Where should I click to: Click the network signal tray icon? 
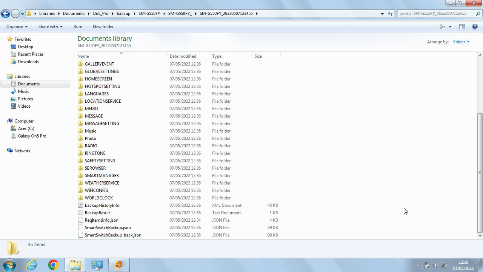click(x=444, y=266)
